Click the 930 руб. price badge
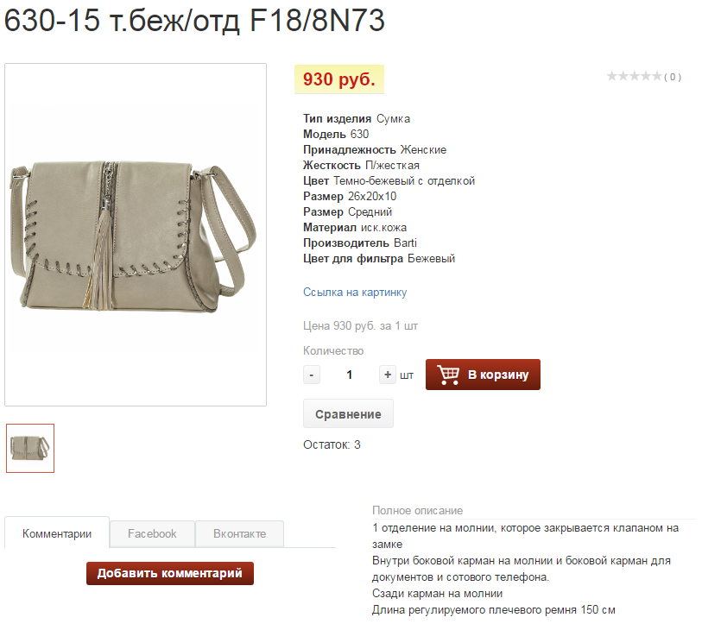The image size is (702, 630). click(339, 79)
